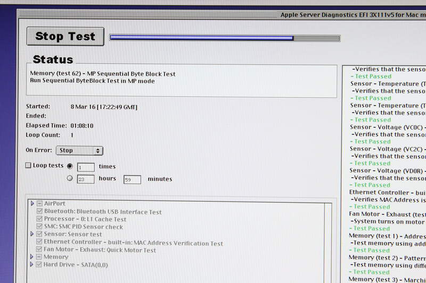Screen dimensions: 426x283
Task: Click the test progress bar
Action: [224, 38]
